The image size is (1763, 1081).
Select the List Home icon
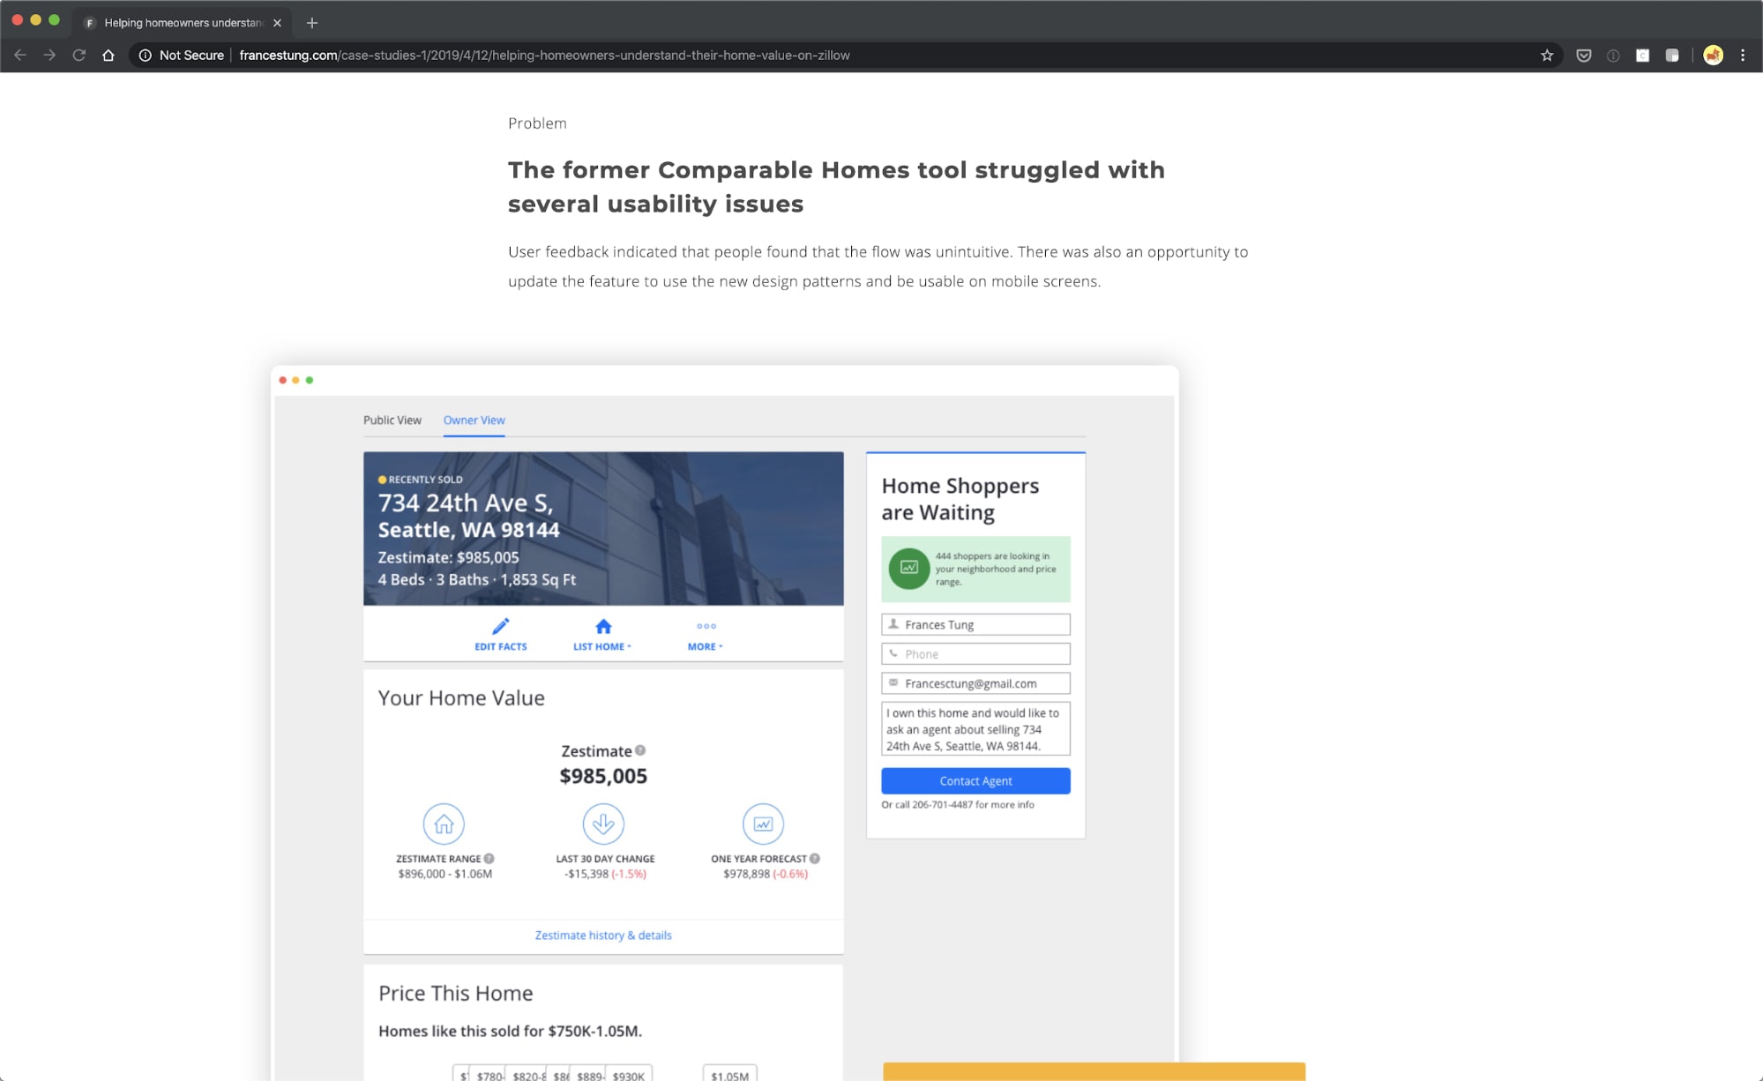tap(604, 625)
